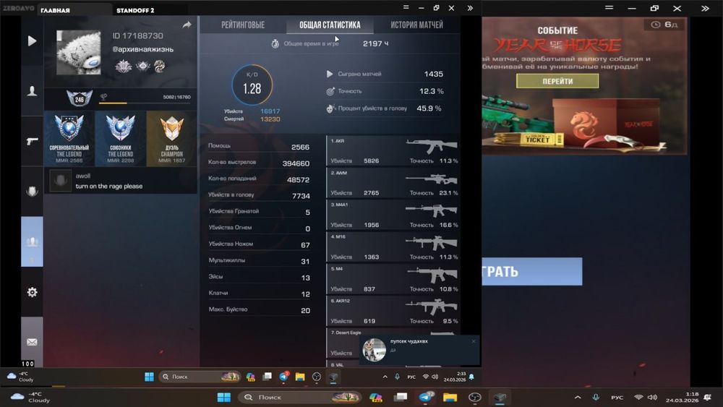
Task: Open the пупсек чудаххх message notification avatar
Action: 374,349
